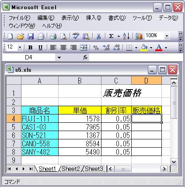Image resolution: width=185 pixels, height=187 pixels.
Task: Apply Percent Style format
Action: coord(96,48)
